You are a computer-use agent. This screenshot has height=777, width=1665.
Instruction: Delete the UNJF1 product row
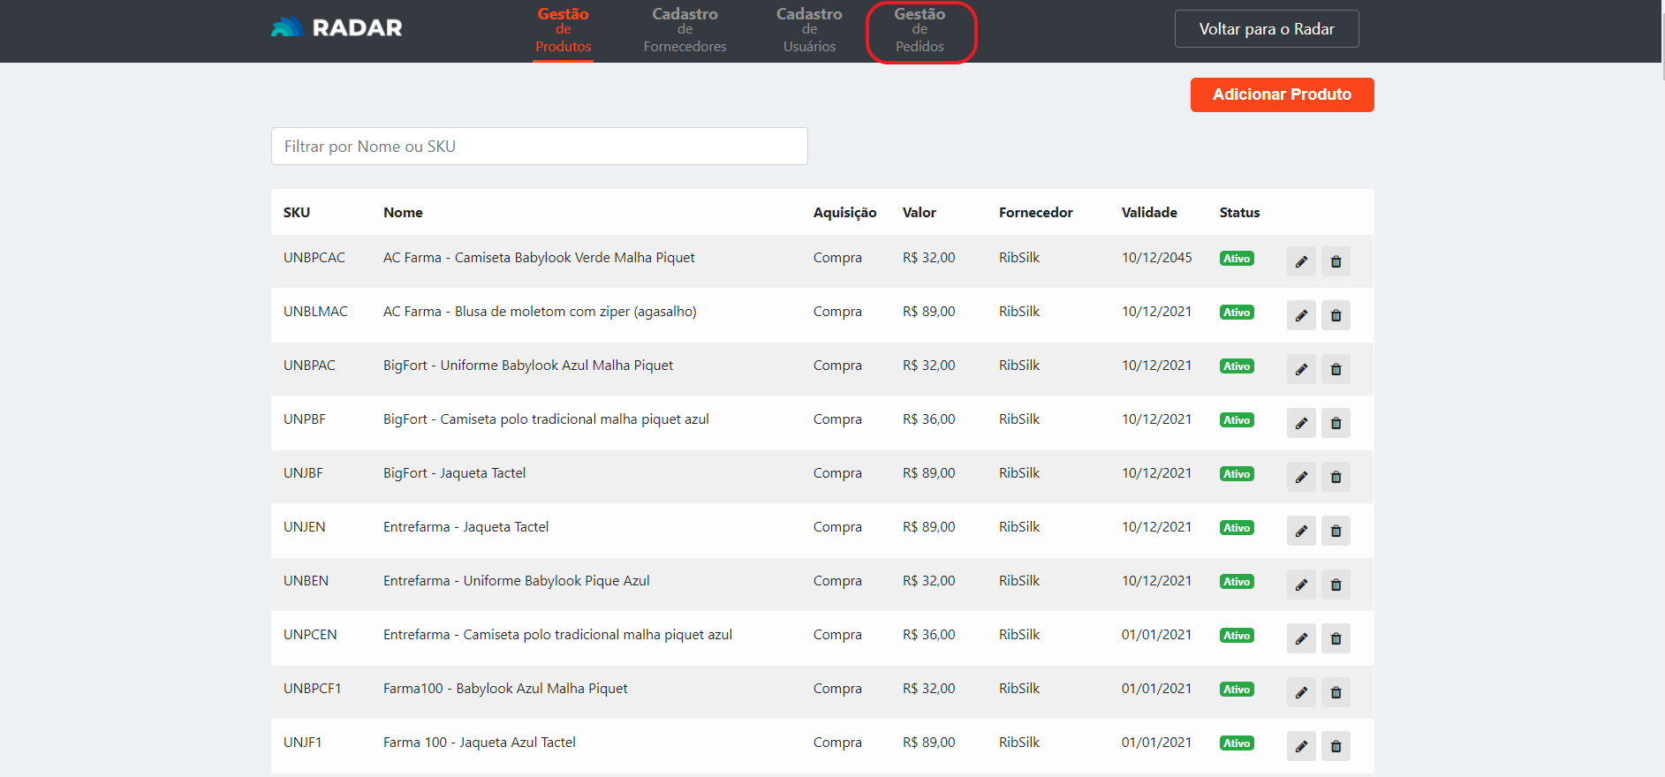coord(1336,746)
